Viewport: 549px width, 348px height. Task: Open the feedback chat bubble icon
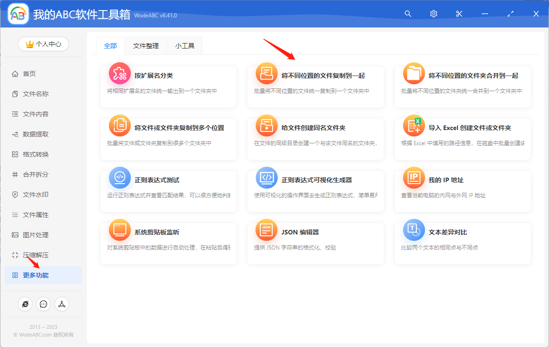point(43,304)
